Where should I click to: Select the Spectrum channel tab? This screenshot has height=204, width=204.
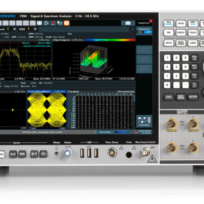(3, 29)
